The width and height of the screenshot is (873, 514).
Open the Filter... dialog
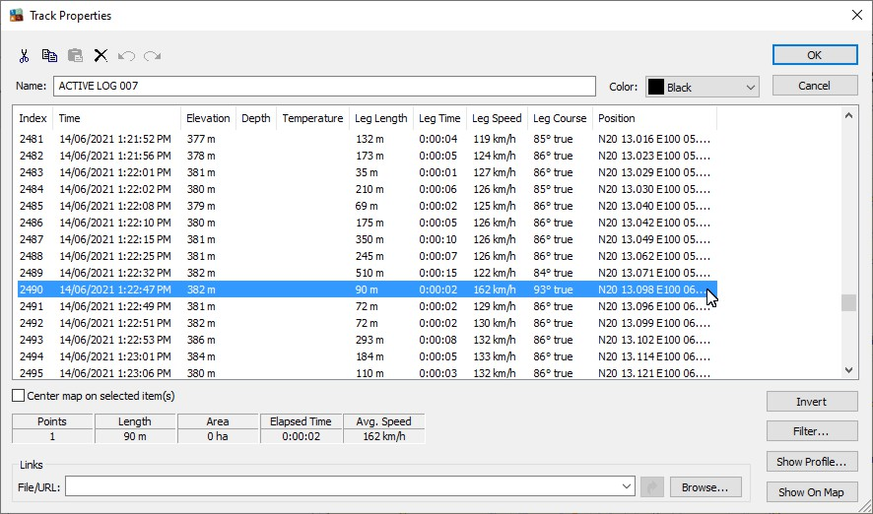click(811, 431)
